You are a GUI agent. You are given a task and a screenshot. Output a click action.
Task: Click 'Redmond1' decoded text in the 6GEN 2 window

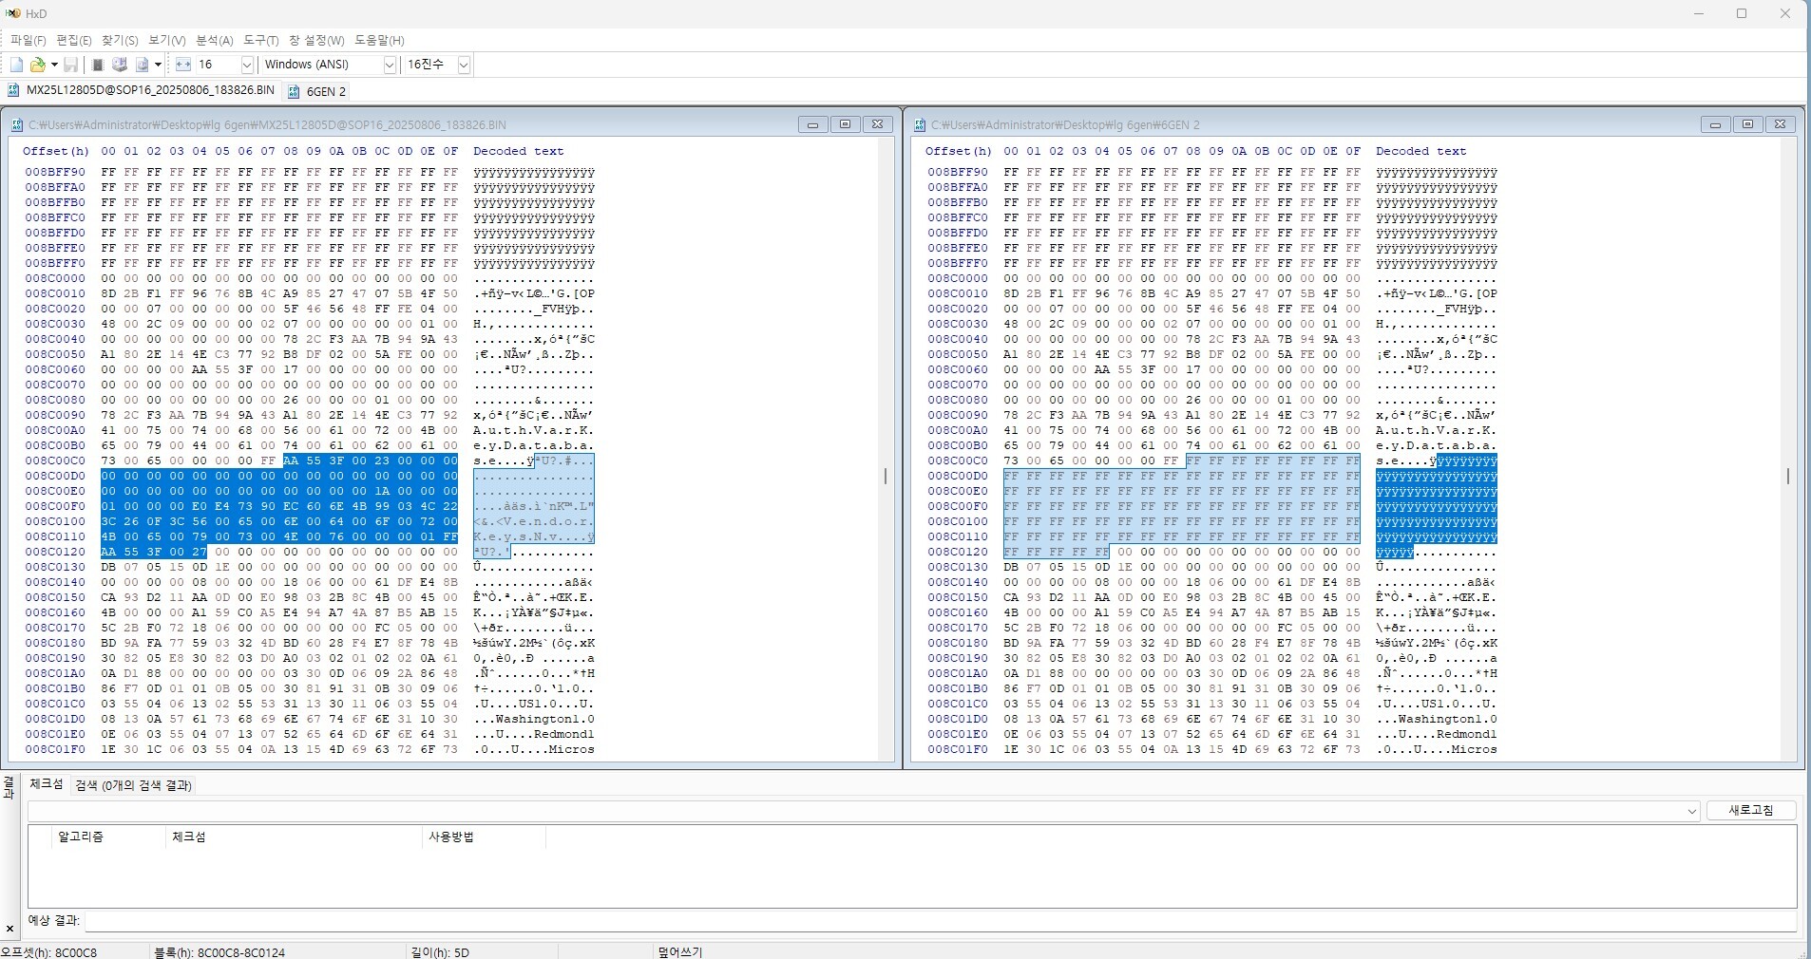pos(1467,734)
